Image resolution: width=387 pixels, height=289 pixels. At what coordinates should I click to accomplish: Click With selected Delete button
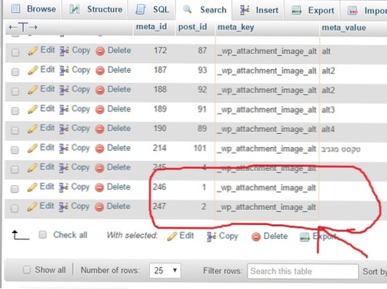click(269, 236)
